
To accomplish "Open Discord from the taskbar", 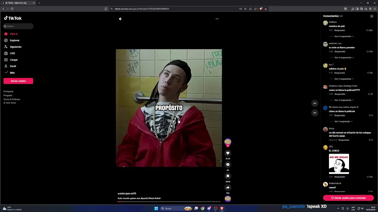I will tap(209, 208).
